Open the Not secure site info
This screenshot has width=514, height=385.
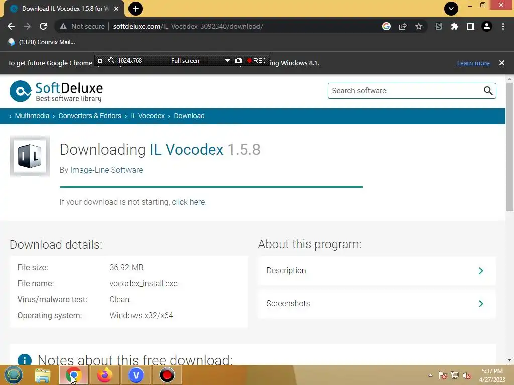pos(82,26)
